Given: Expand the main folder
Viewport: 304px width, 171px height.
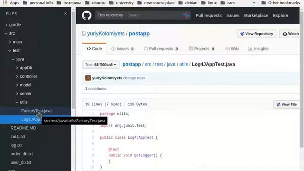Looking at the screenshot, I should (15, 42).
